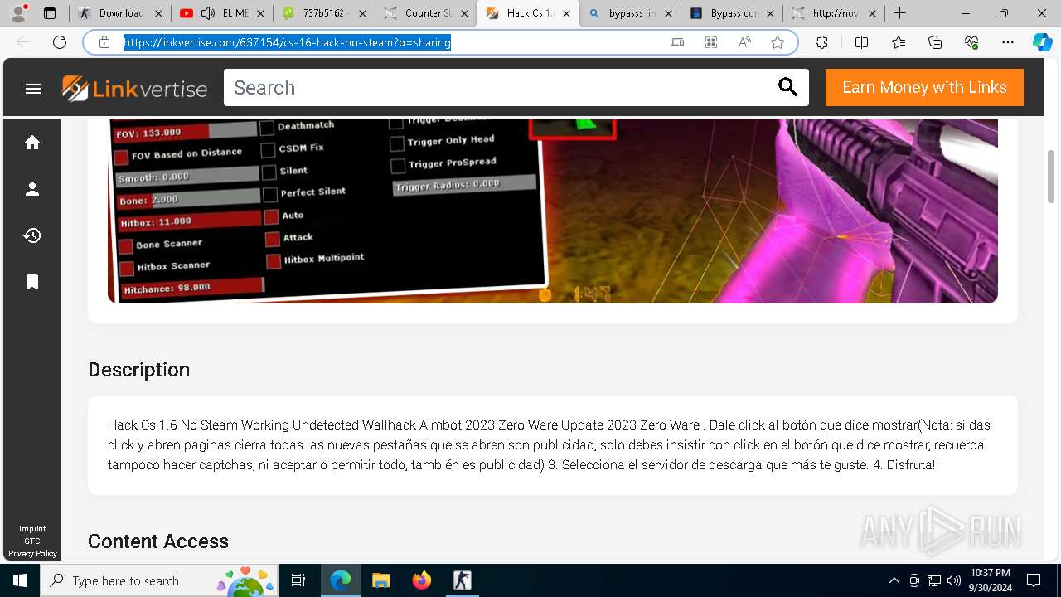
Task: Close the Hack Cs 1.6 tab
Action: click(x=567, y=13)
